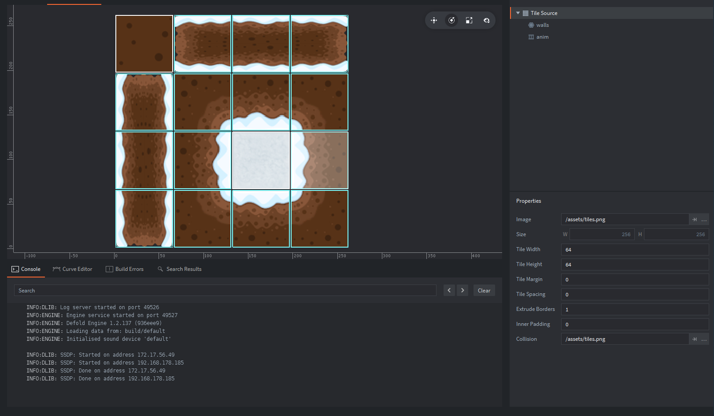Switch to the Build Errors tab
The height and width of the screenshot is (416, 714).
coord(125,269)
